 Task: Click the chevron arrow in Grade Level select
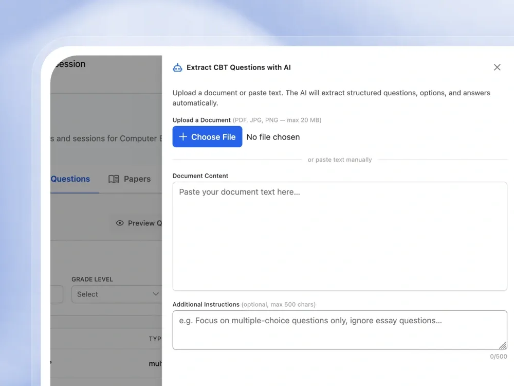click(x=156, y=294)
